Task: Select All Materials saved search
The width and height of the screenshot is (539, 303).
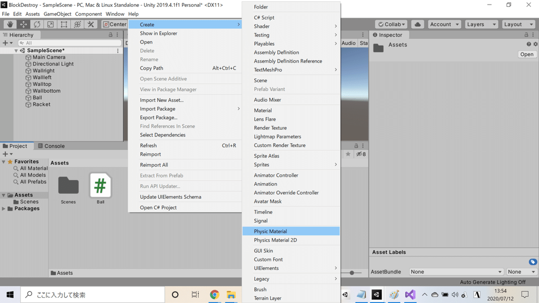Action: [x=30, y=168]
